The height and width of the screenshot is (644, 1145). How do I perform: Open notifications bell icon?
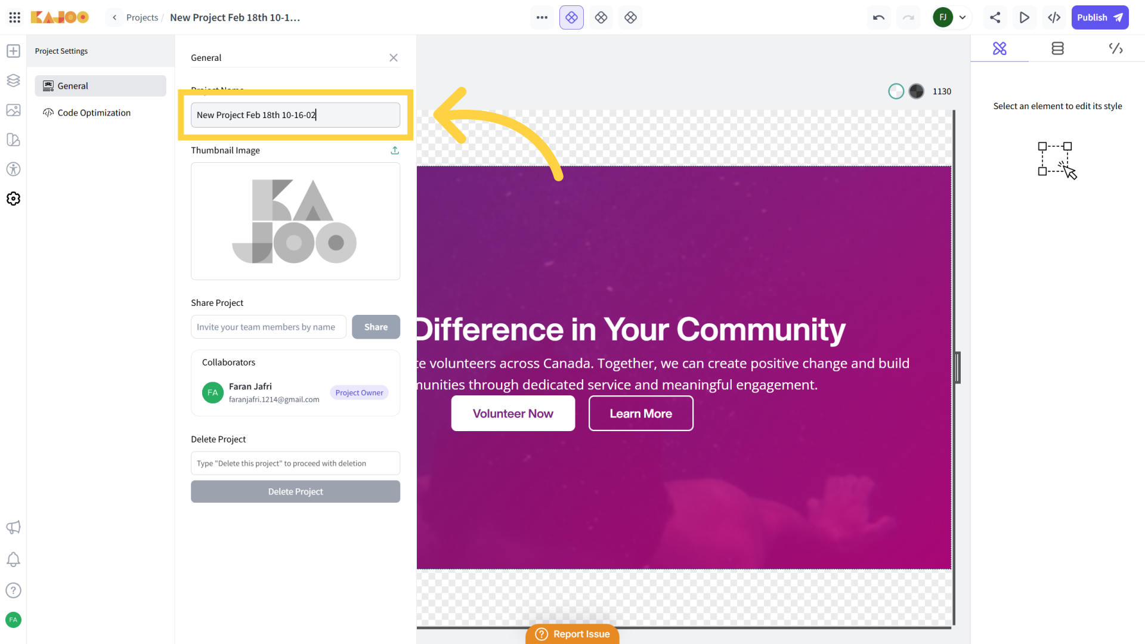[x=13, y=559]
